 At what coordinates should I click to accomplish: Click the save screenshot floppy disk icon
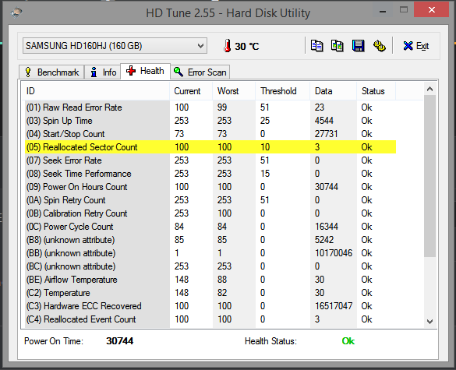359,46
